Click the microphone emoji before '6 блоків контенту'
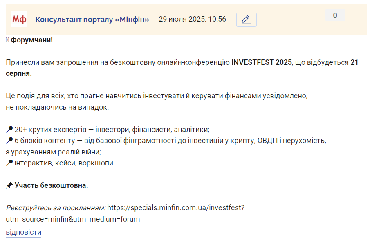The height and width of the screenshot is (244, 372). click(9, 141)
